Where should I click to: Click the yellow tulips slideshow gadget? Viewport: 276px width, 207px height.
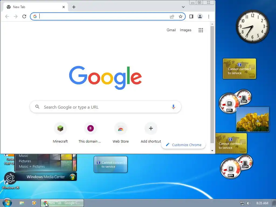tap(253, 119)
